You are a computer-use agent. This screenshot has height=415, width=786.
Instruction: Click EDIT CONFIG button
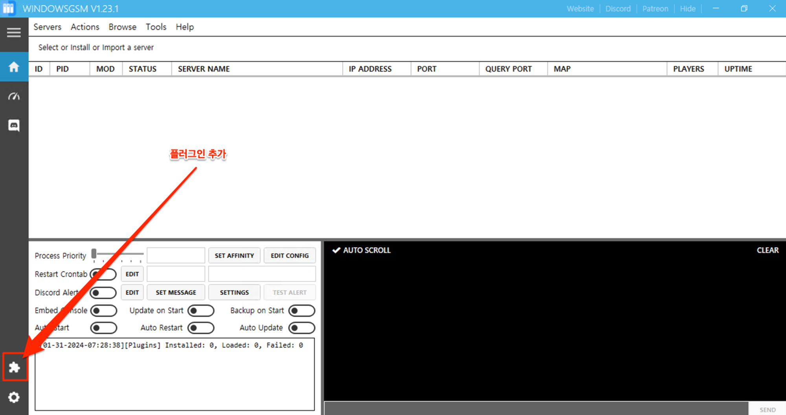click(290, 256)
